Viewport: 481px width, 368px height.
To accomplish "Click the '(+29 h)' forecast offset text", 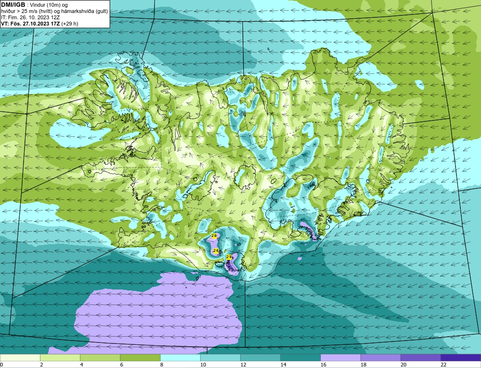I will 70,24.
